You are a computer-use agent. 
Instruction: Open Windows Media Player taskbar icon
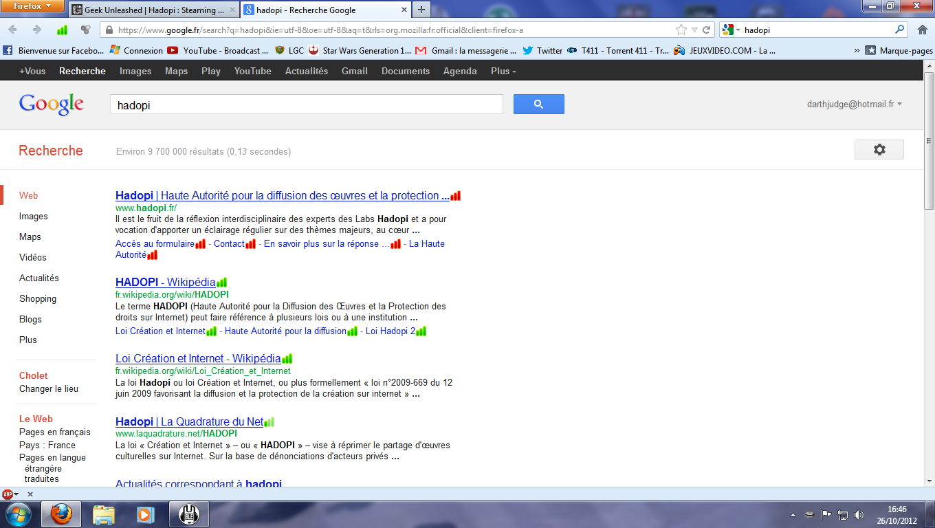(x=145, y=514)
